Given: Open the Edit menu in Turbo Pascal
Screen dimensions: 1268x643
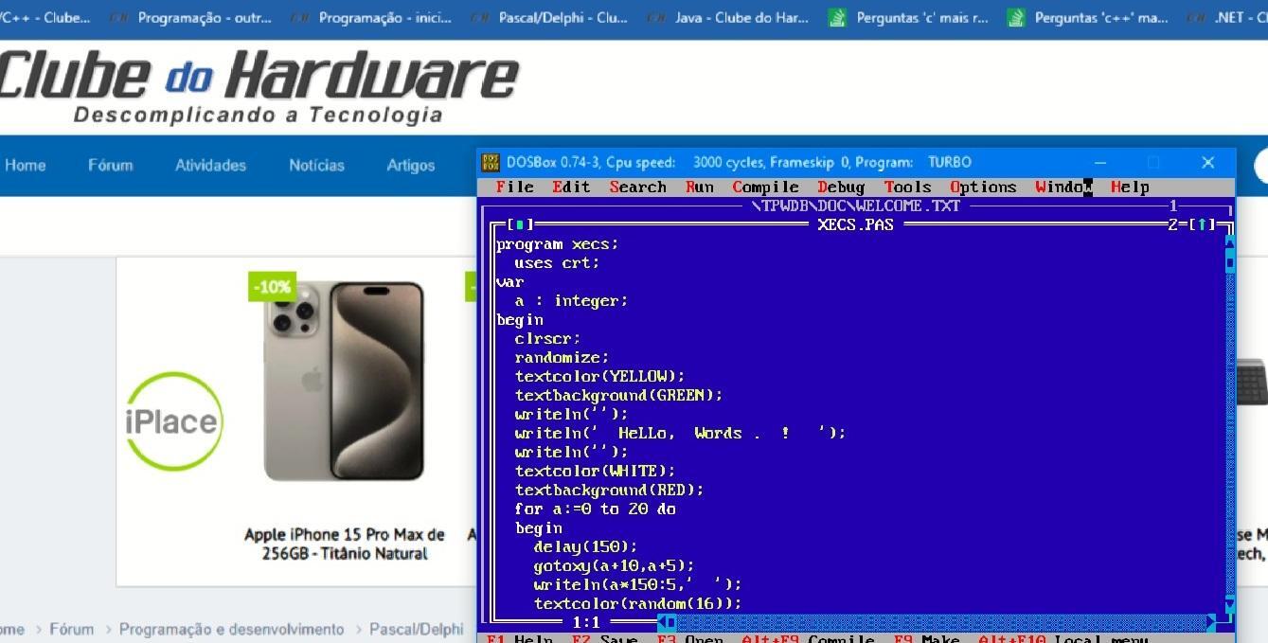Looking at the screenshot, I should tap(571, 187).
